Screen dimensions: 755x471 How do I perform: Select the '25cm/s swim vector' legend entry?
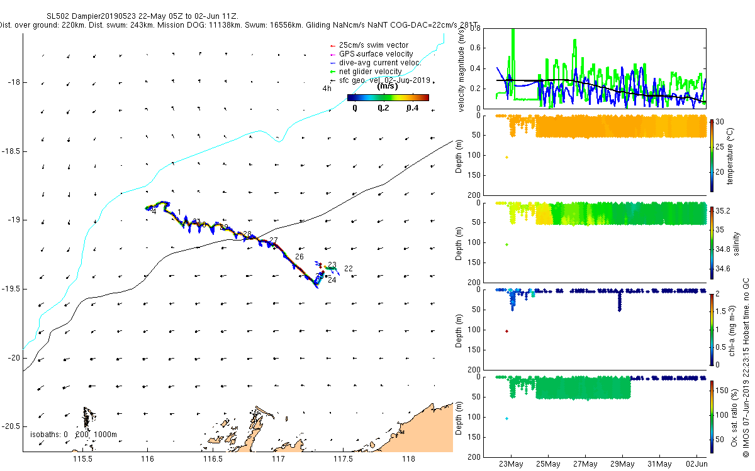click(373, 45)
